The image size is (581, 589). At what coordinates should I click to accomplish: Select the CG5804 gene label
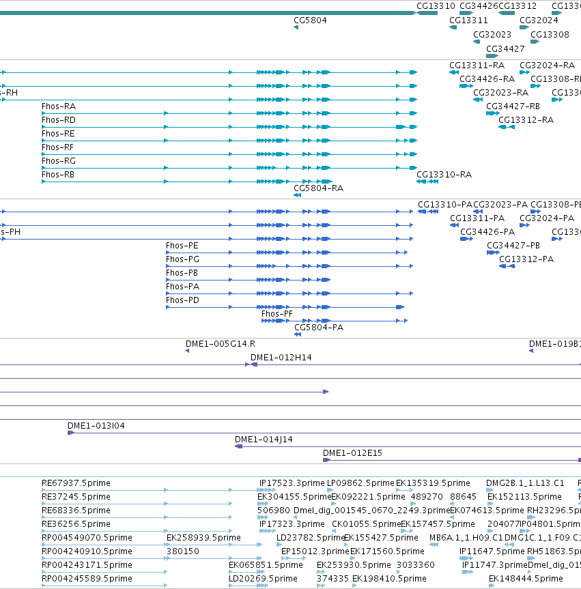point(310,20)
